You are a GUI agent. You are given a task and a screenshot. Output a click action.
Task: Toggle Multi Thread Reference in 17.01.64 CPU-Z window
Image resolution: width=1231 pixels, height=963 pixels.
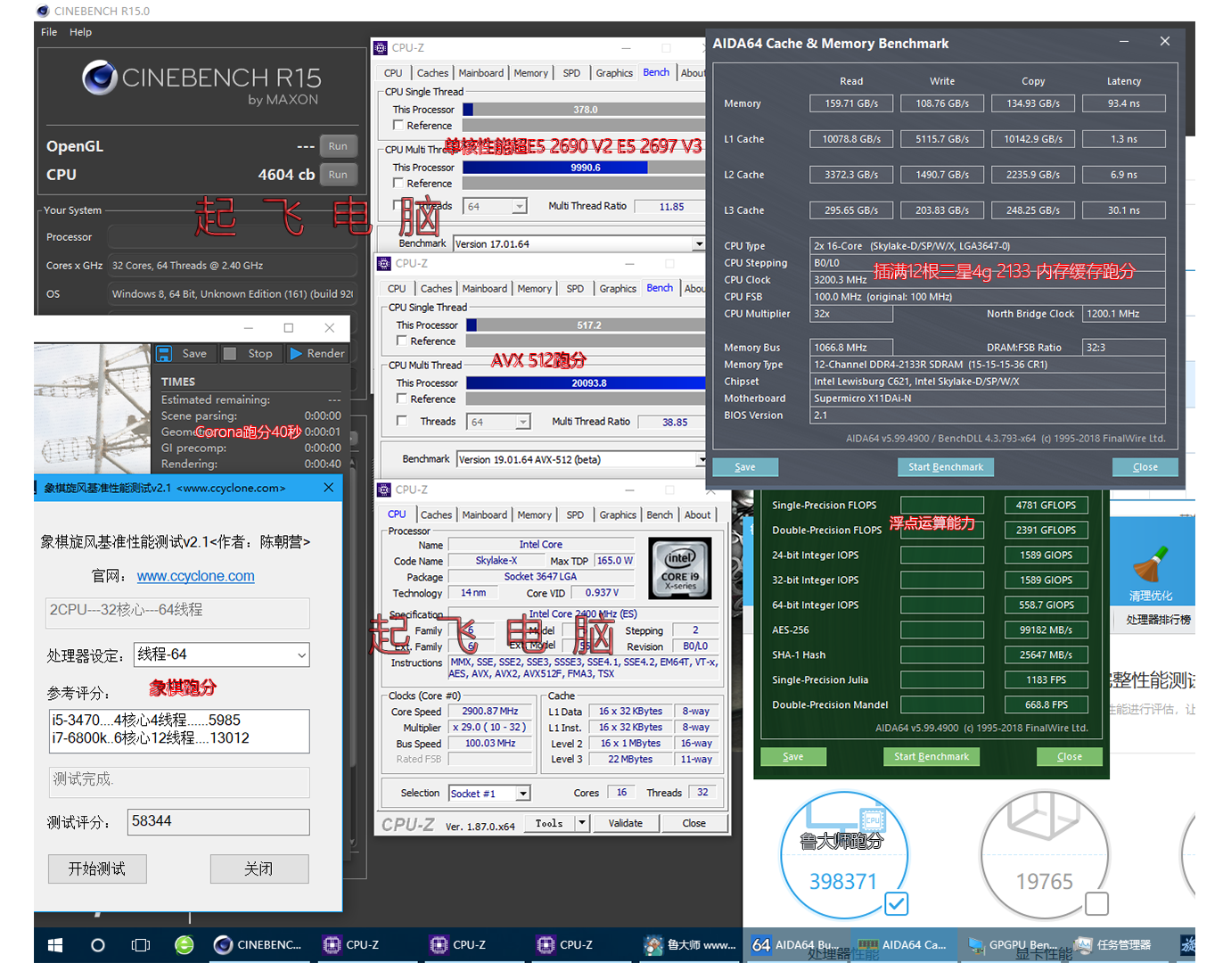tap(398, 184)
